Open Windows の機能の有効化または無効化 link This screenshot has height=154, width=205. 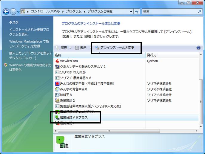(30, 67)
